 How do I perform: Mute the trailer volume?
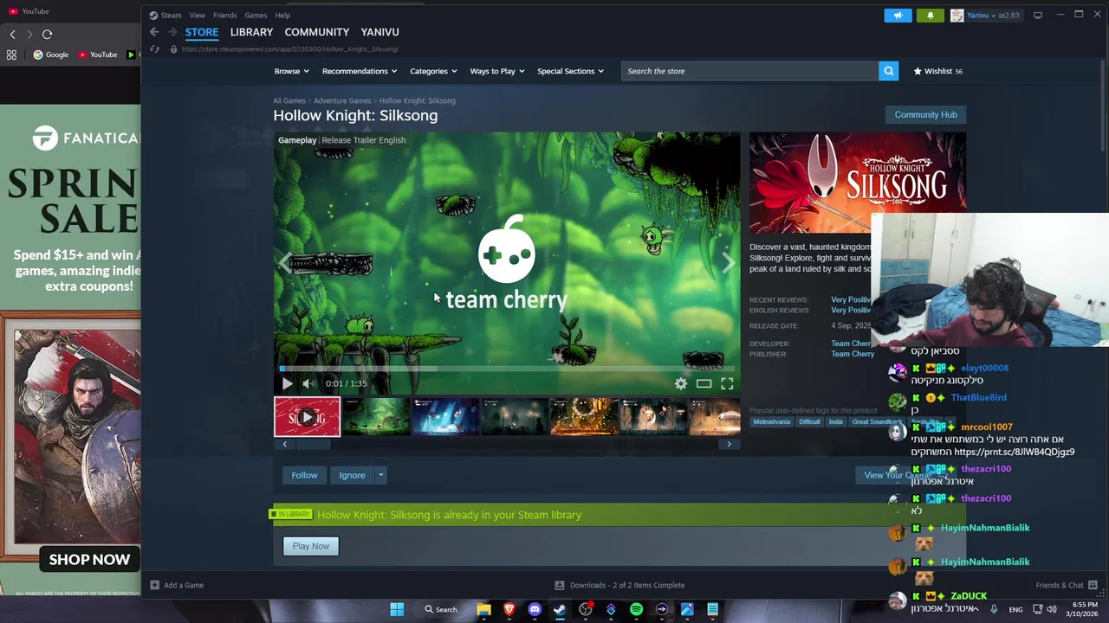pos(308,383)
